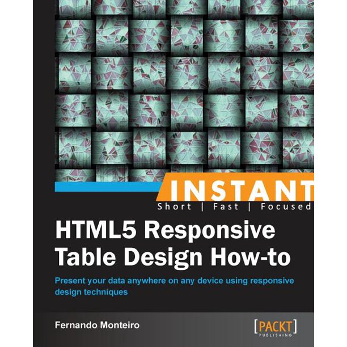This screenshot has height=347, width=347.
Task: Click the Packt Publishing logo
Action: point(276,328)
